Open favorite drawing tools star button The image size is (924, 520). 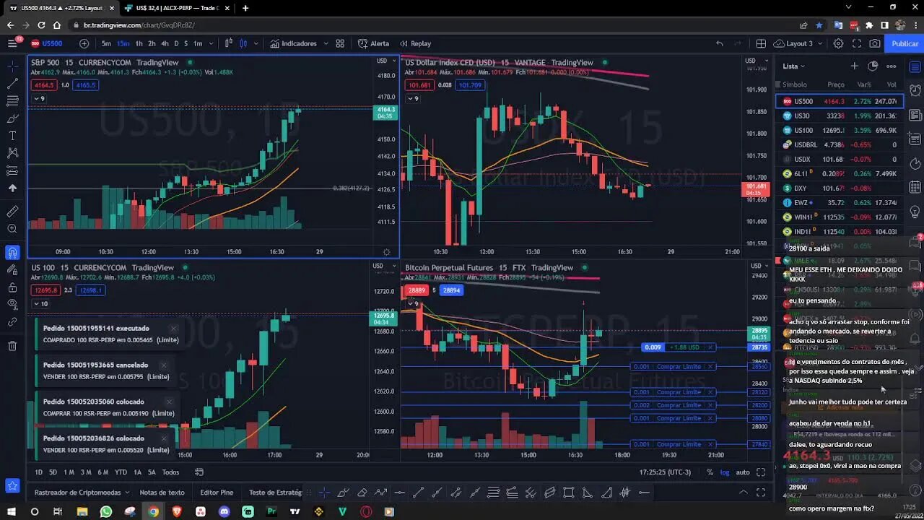(x=12, y=485)
